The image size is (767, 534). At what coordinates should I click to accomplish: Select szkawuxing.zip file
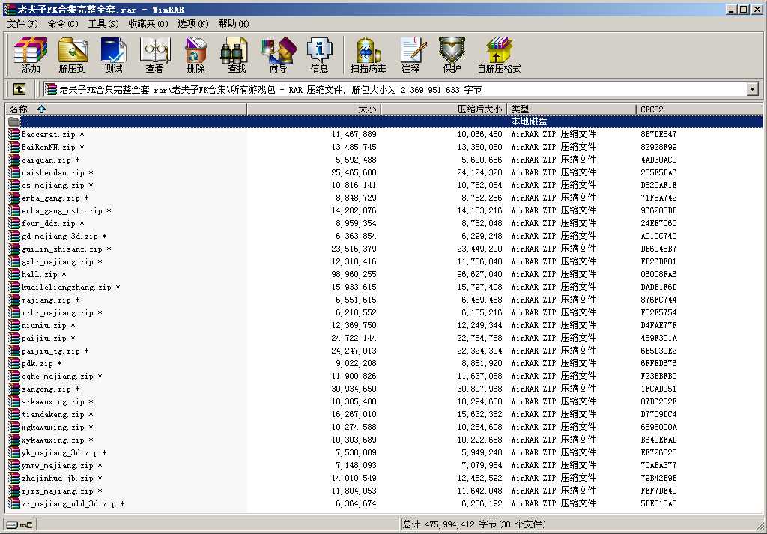pyautogui.click(x=57, y=401)
